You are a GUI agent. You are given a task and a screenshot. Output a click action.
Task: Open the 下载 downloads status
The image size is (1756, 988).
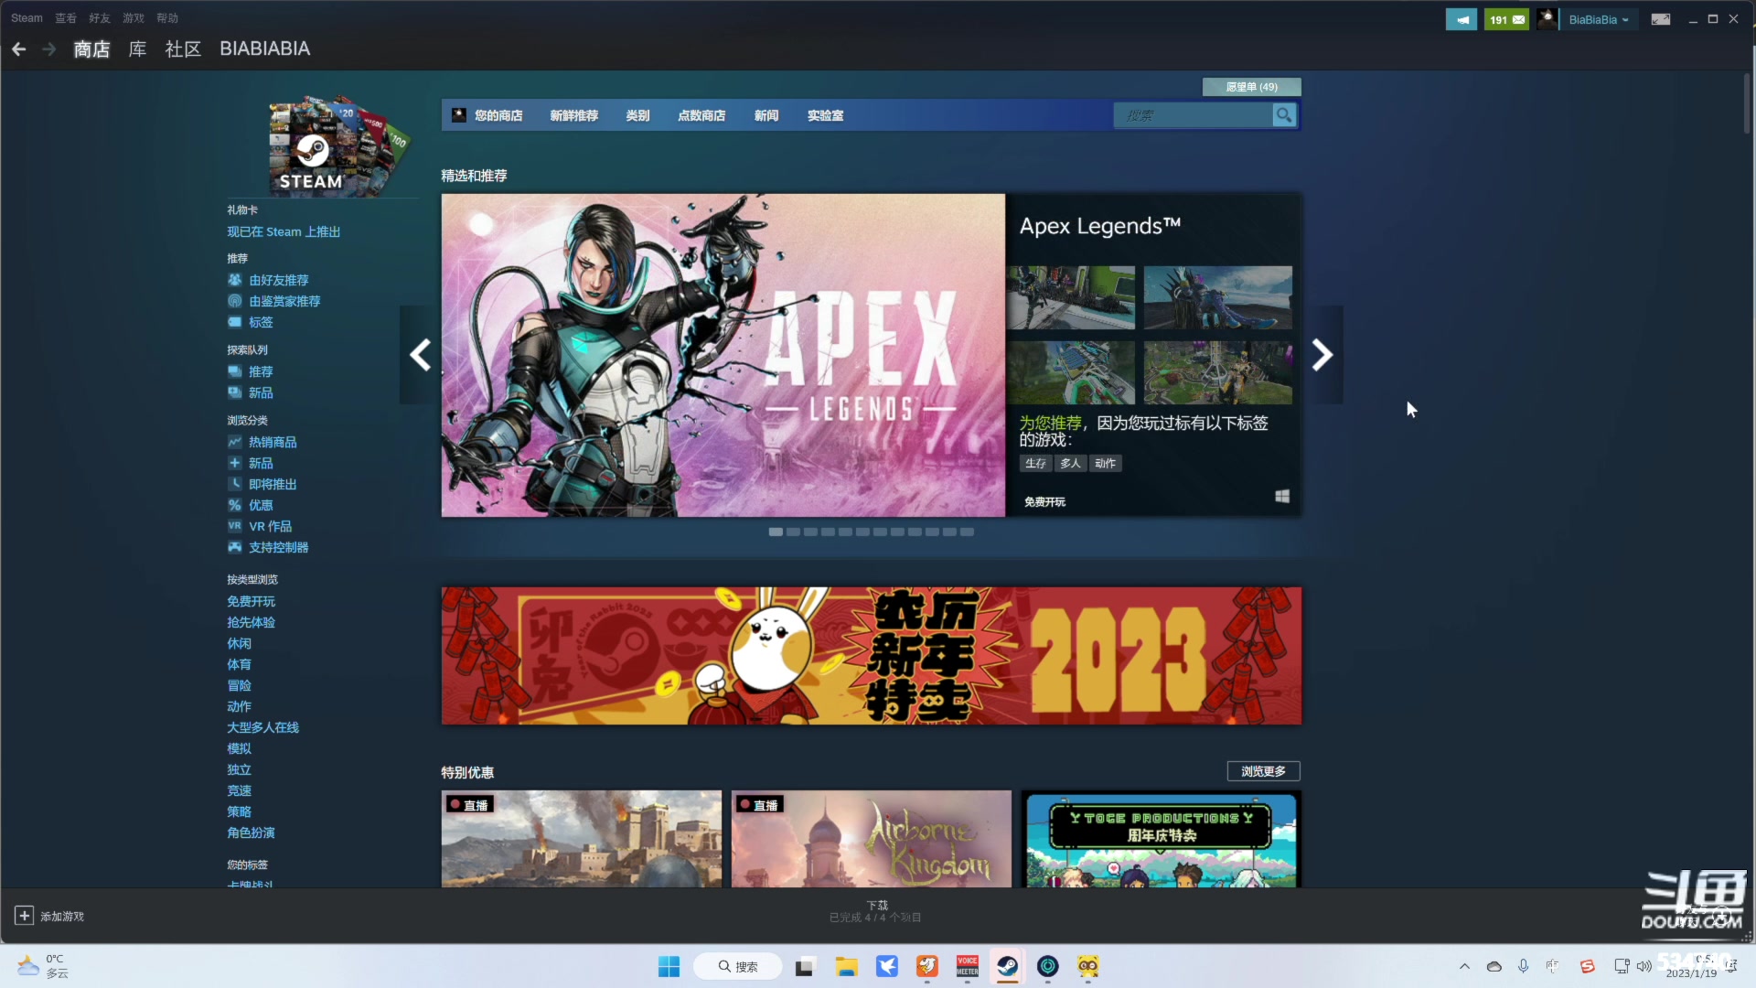pos(876,911)
